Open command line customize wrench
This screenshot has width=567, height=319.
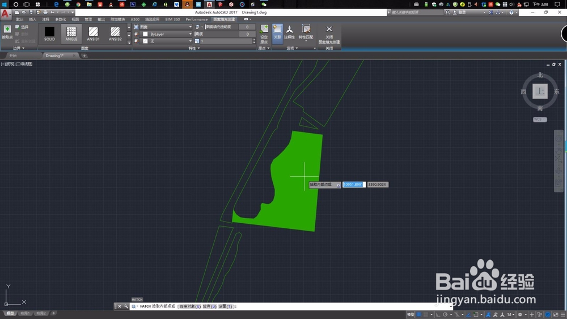click(126, 307)
